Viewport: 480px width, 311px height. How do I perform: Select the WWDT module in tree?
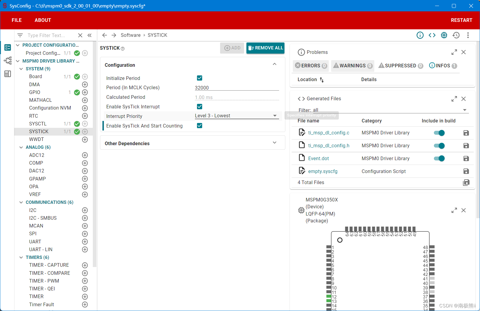coord(37,139)
